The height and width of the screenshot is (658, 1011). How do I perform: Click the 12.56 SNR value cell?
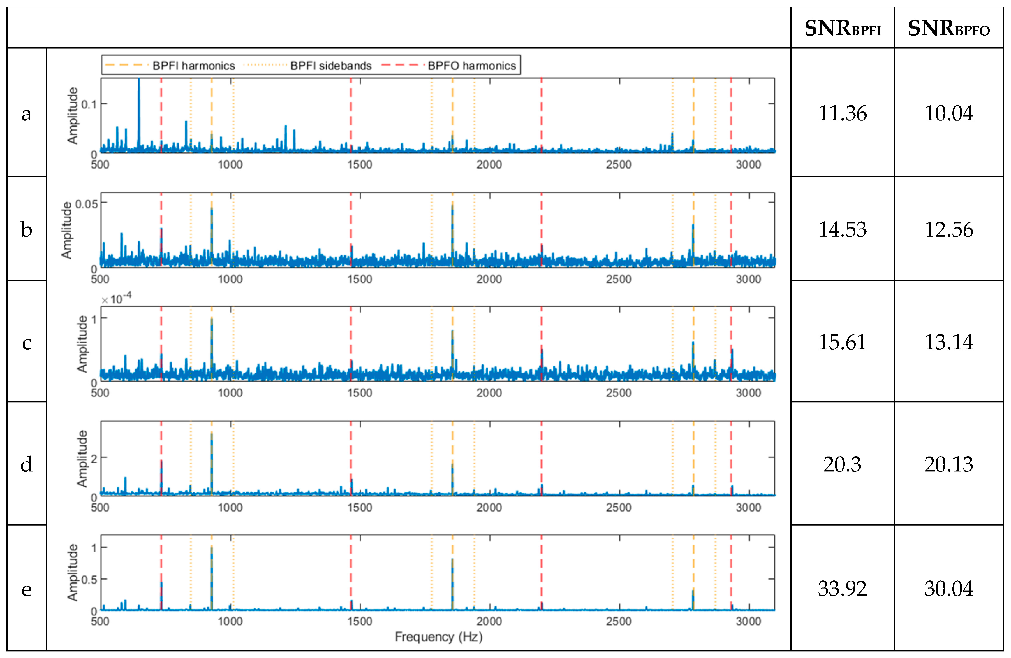[x=949, y=229]
